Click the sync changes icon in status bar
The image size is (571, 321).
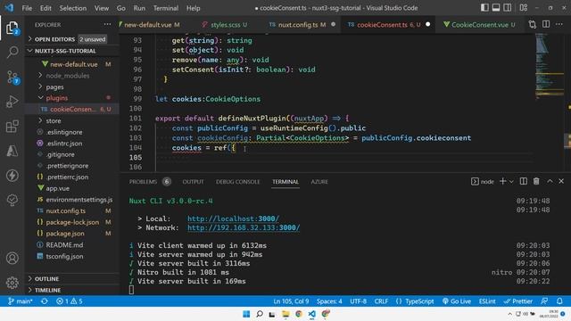[x=45, y=301]
